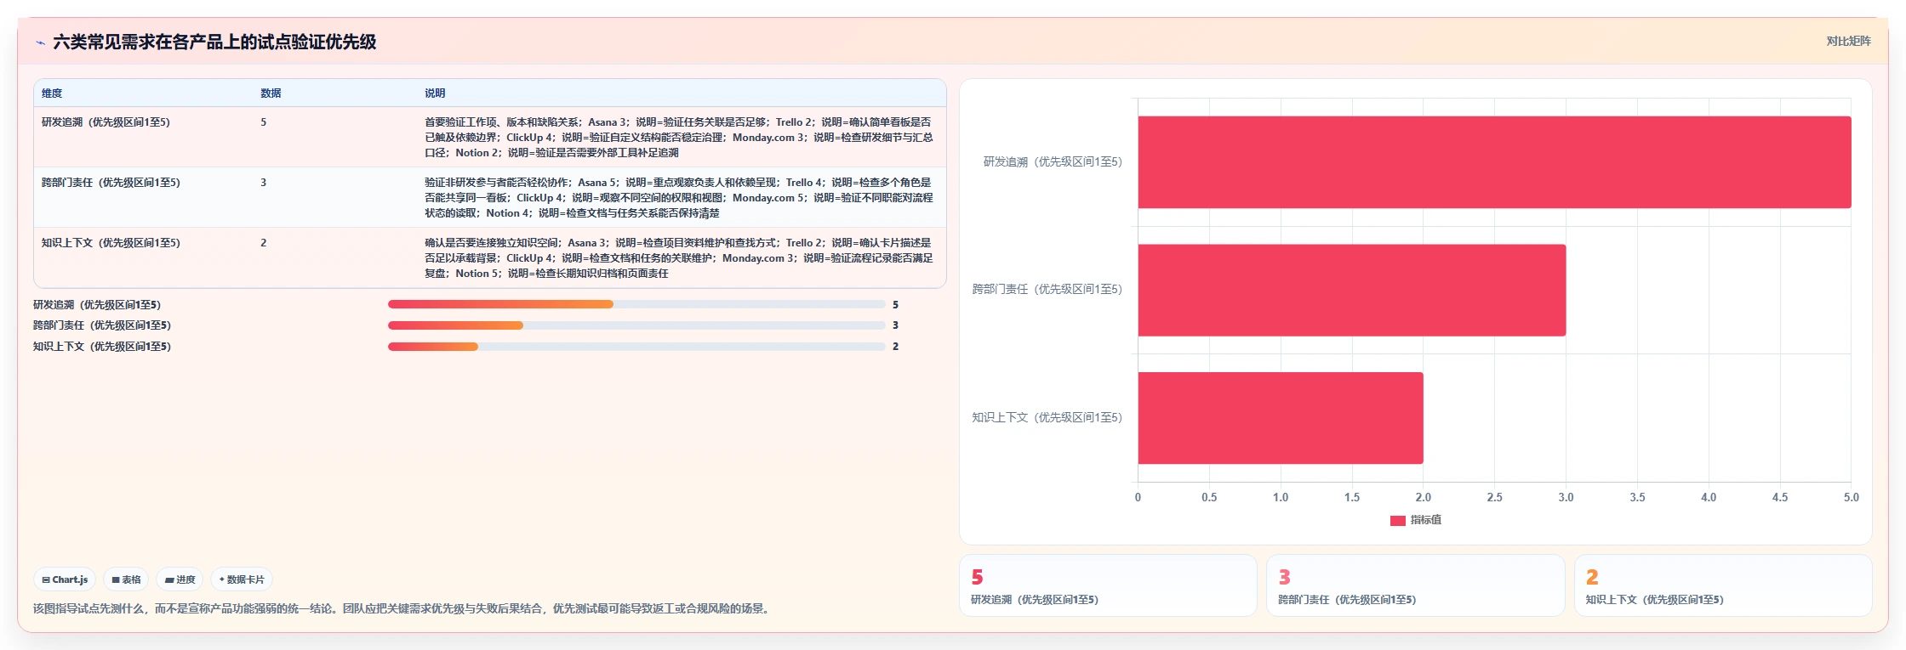Click the 研发追溯 label beside its progress bar
This screenshot has height=650, width=1906.
[97, 305]
